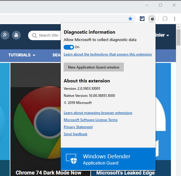Click the Native Version: 10.00.18851.1000 text

click(x=89, y=96)
